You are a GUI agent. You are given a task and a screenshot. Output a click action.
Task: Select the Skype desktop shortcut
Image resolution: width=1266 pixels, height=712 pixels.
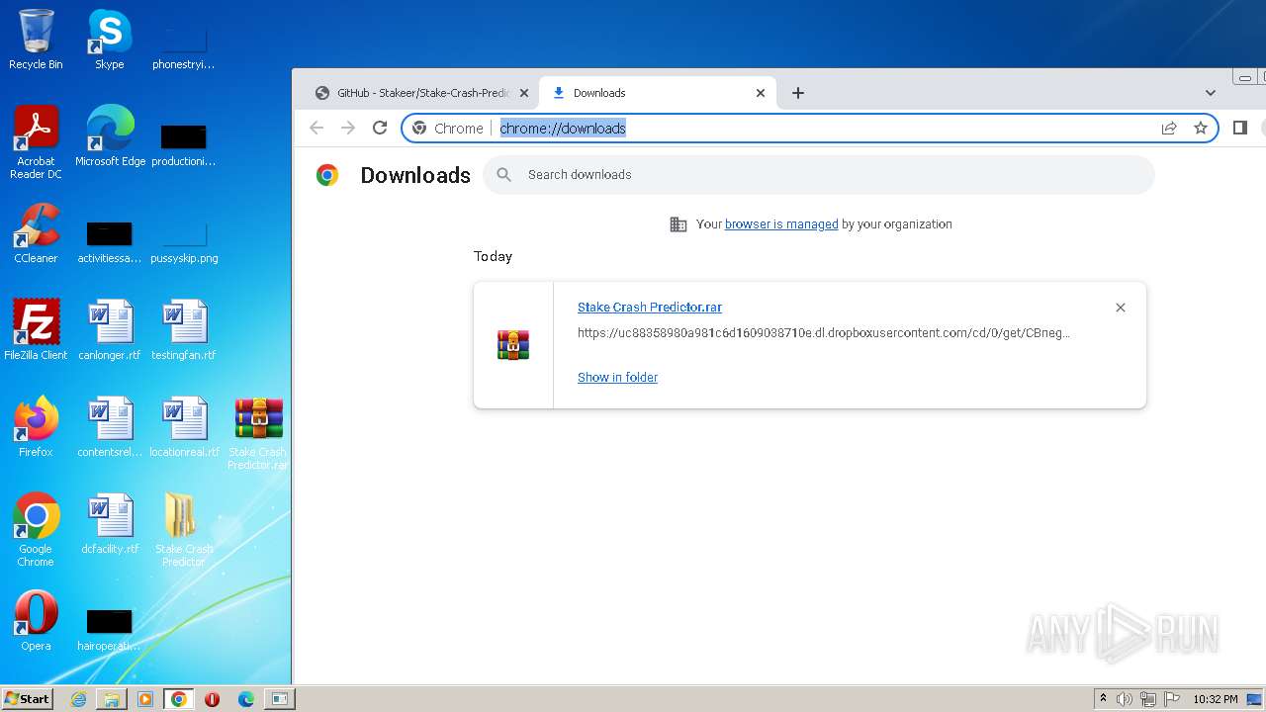pos(109,40)
